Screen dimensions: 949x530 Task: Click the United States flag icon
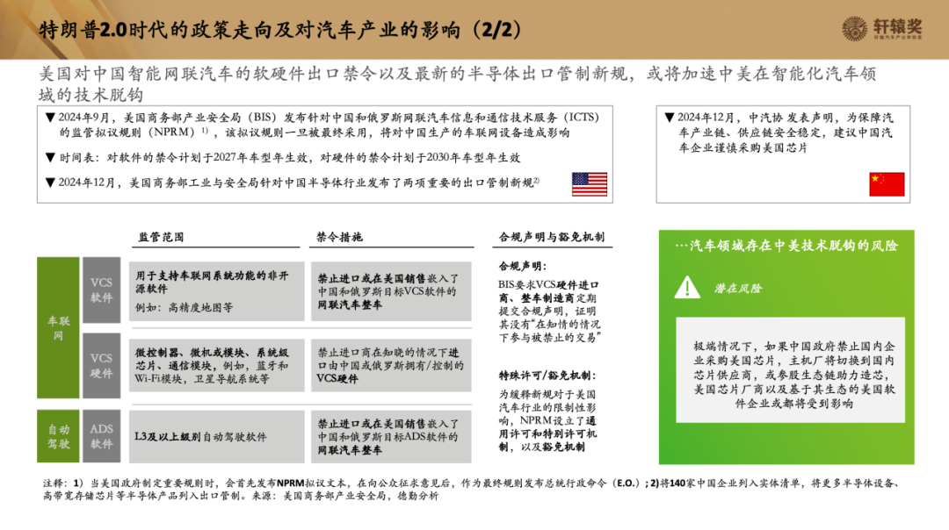pos(590,183)
